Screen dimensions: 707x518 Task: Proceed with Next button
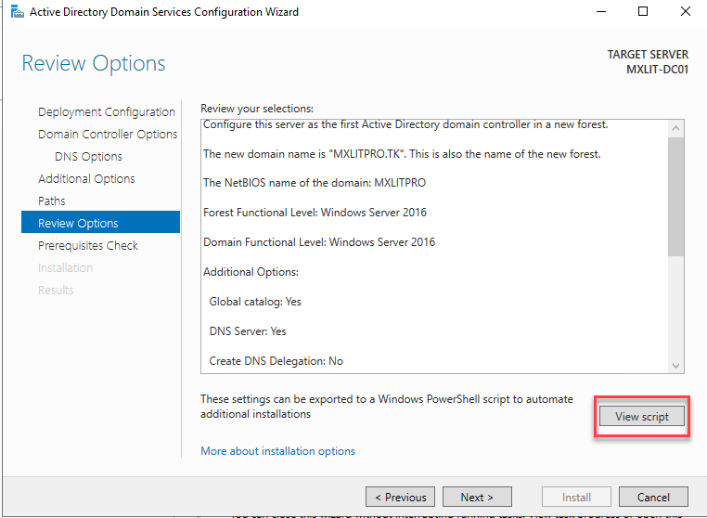click(x=477, y=498)
